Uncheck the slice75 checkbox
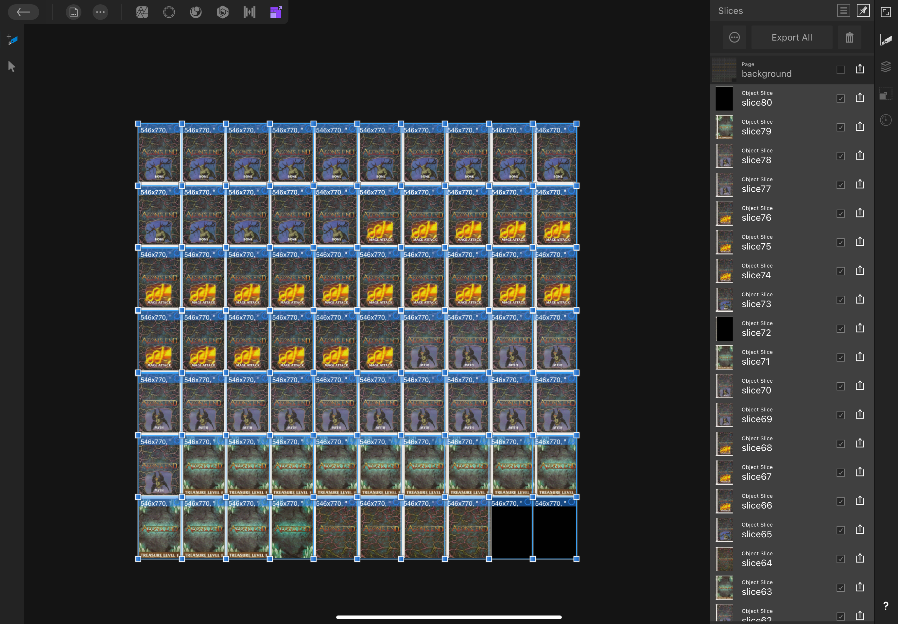 point(840,242)
